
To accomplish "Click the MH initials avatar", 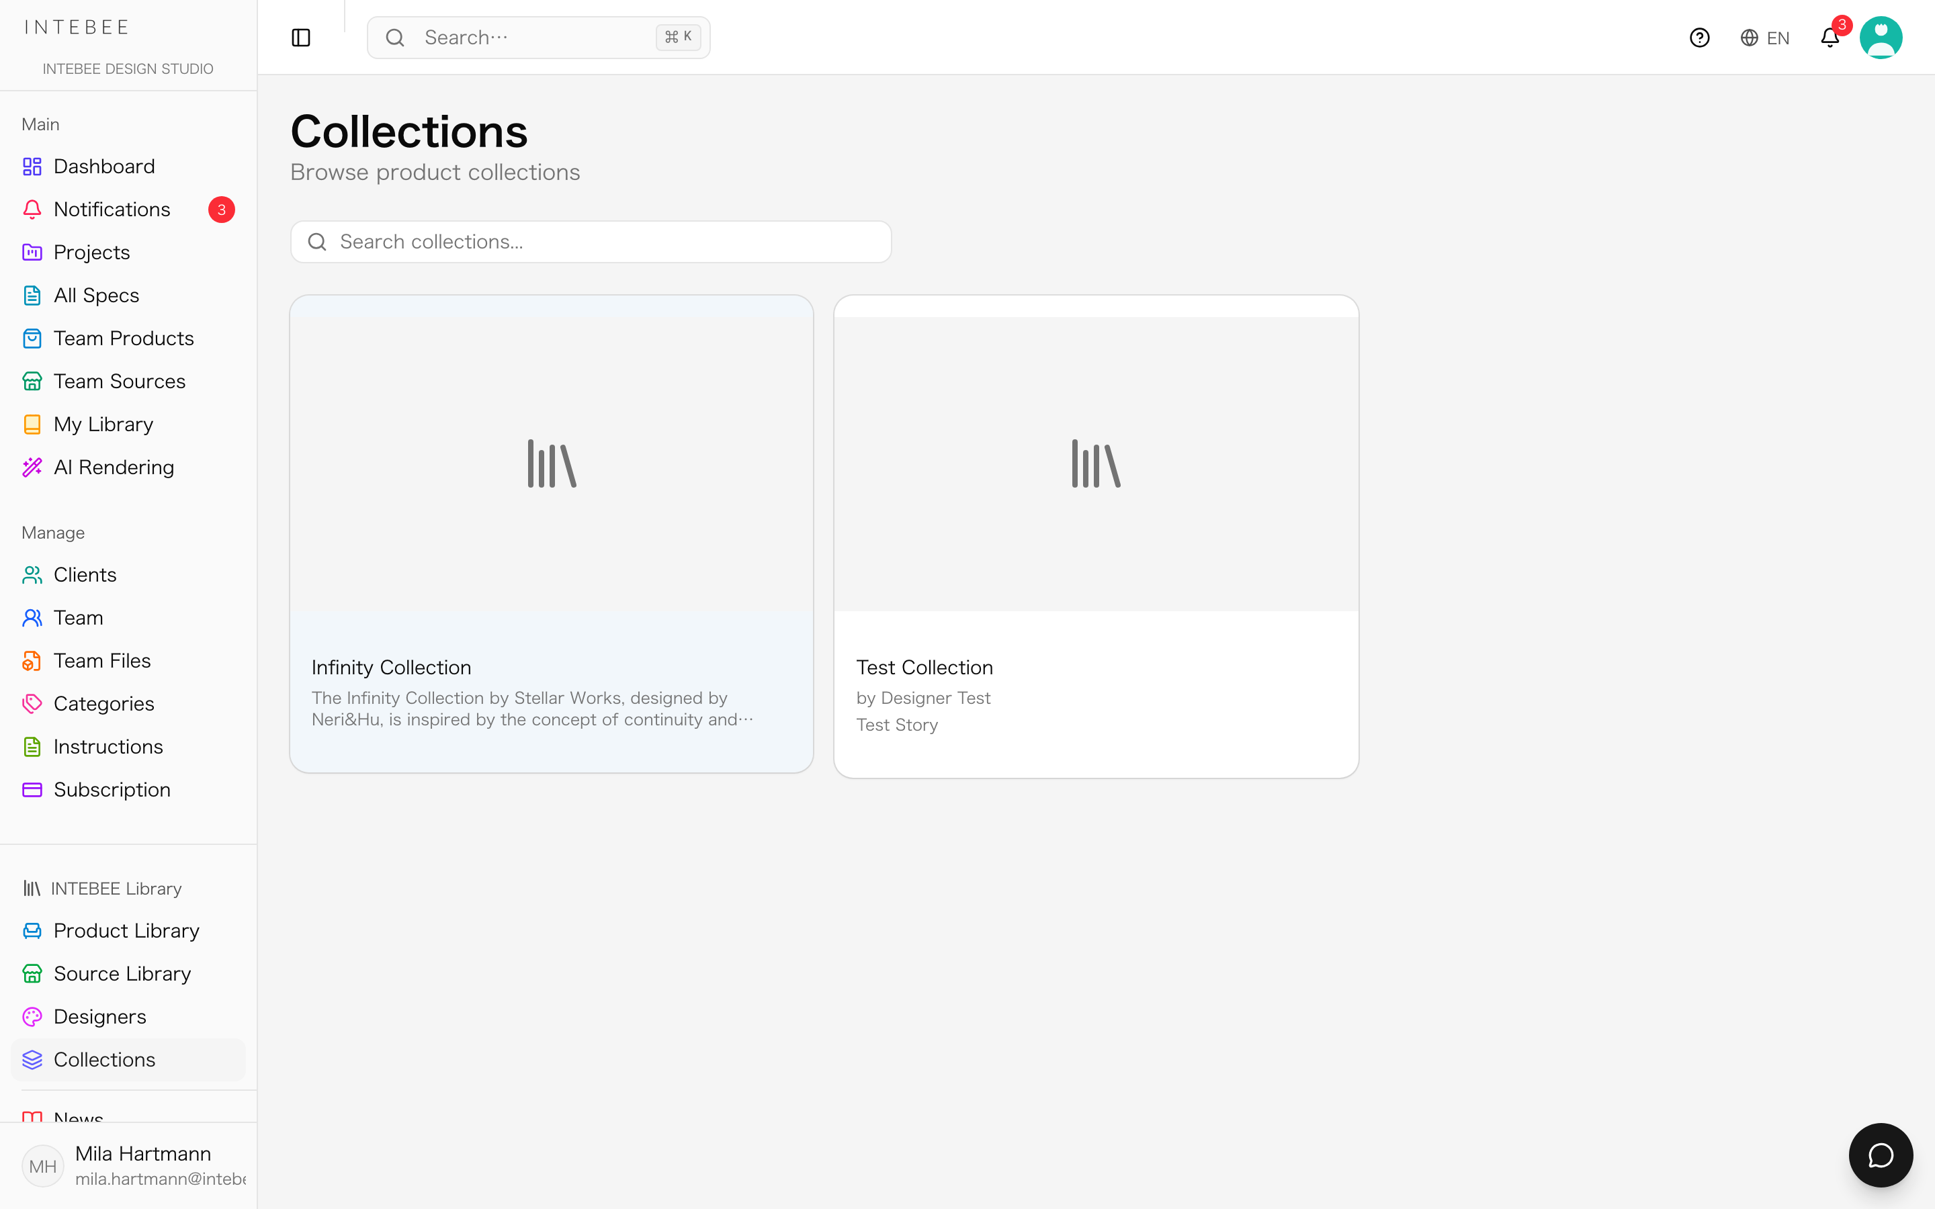I will 42,1166.
